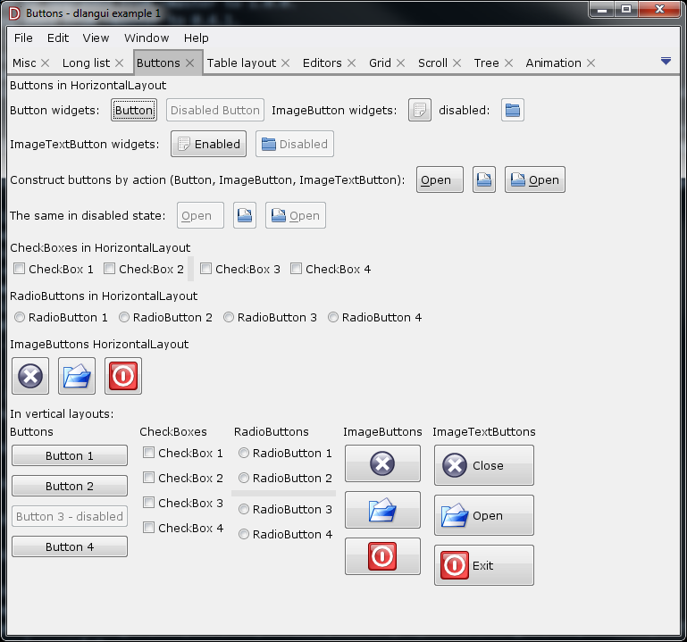This screenshot has height=642, width=687.
Task: Select RadioButton 4 in horizontal layout
Action: [x=333, y=317]
